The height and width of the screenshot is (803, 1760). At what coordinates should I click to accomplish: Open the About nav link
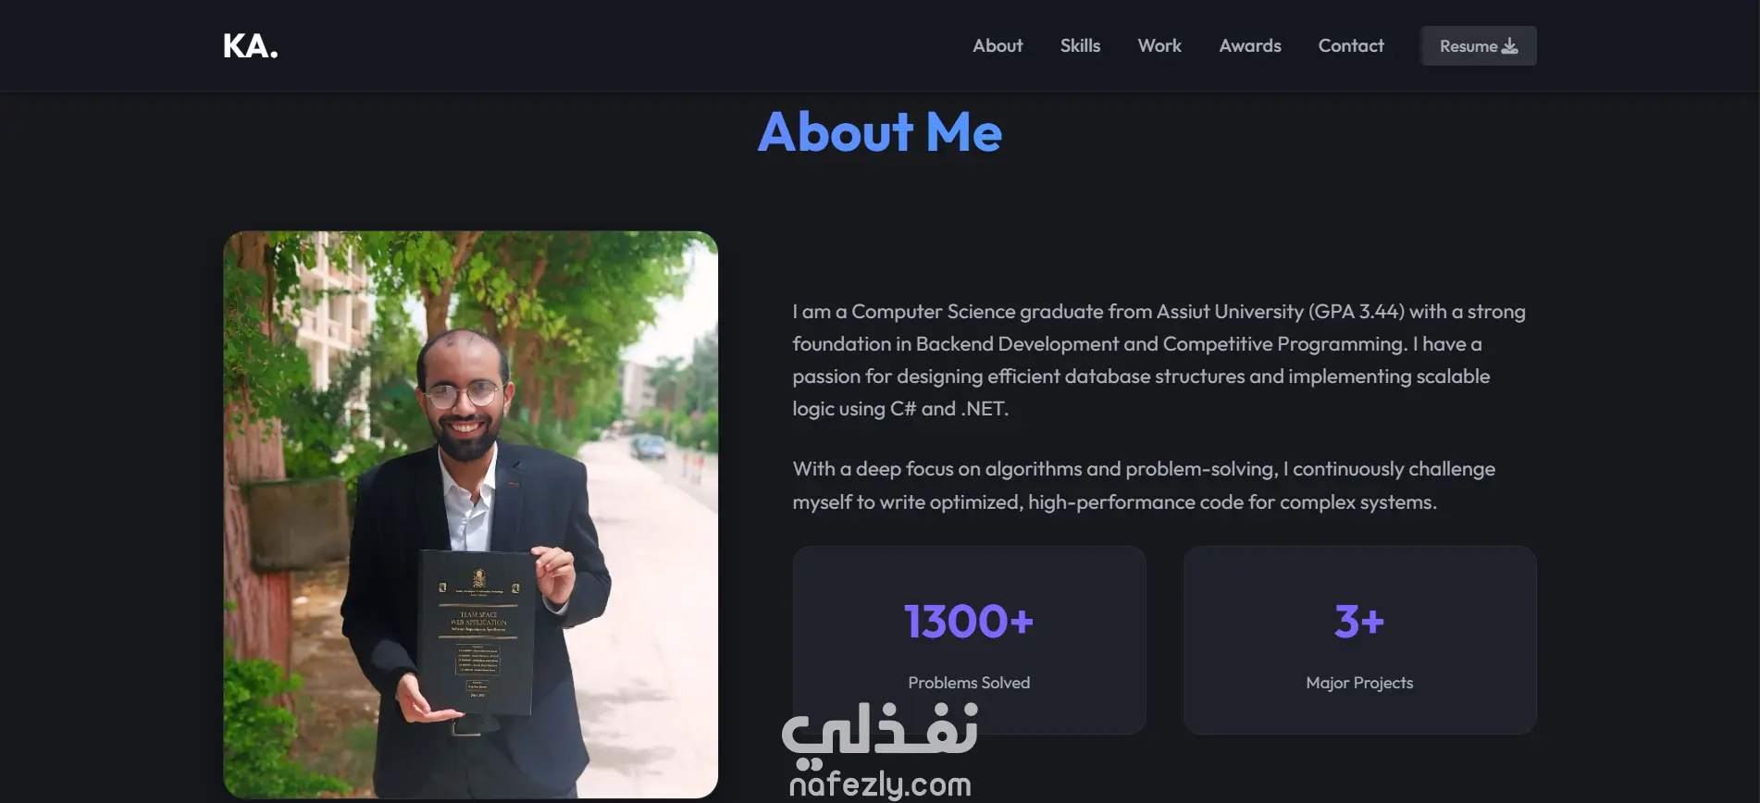998,45
